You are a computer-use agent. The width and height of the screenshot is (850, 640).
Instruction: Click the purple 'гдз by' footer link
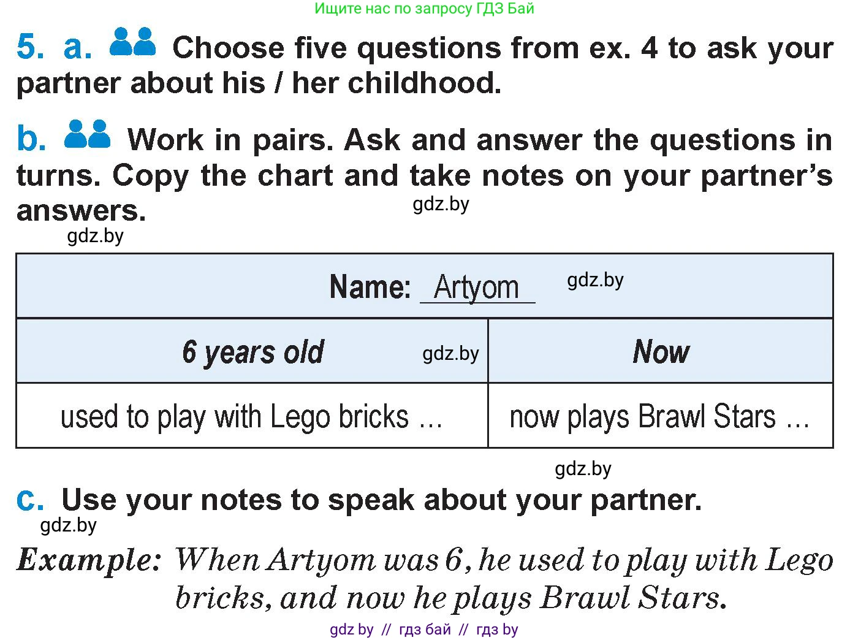tap(497, 630)
